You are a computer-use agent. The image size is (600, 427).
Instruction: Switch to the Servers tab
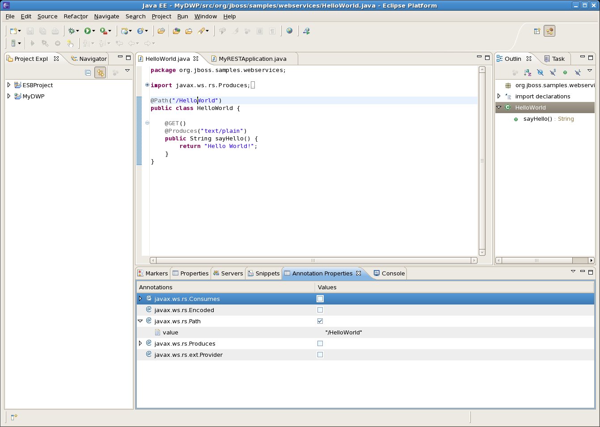pos(228,273)
